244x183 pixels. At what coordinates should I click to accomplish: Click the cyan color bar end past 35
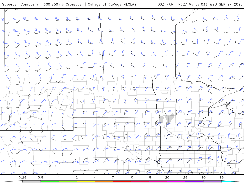coord(231,181)
